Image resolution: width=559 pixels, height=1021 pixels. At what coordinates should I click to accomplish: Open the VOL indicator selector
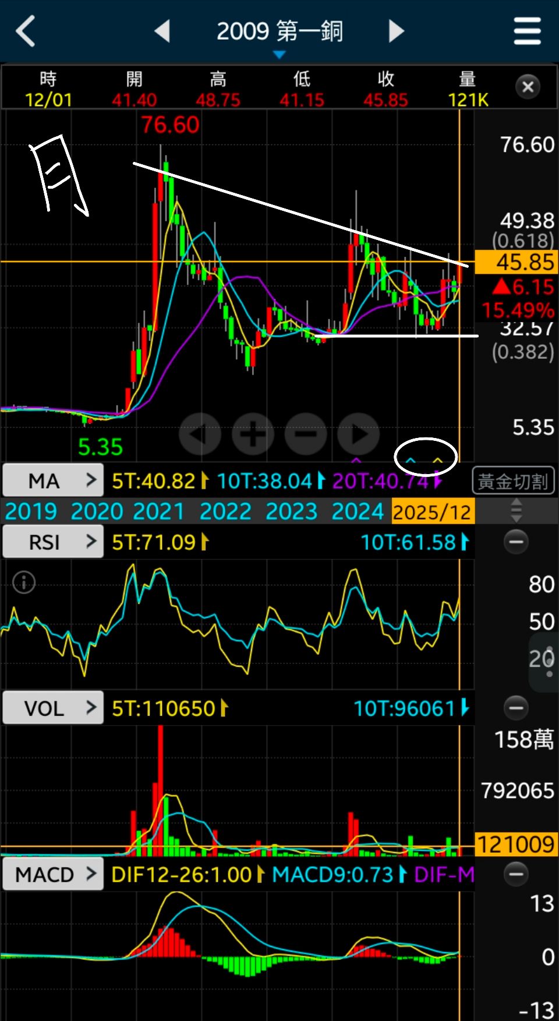[x=53, y=708]
